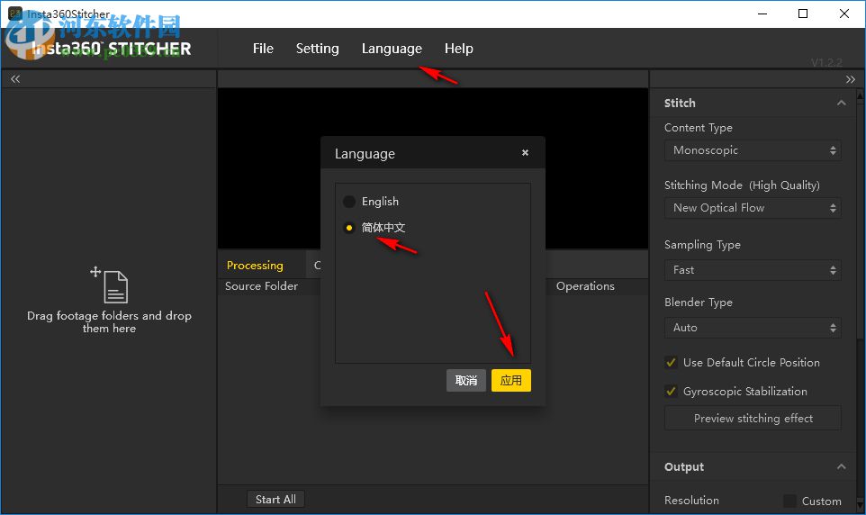Open the Setting menu
Screen dimensions: 866x515
click(x=318, y=49)
